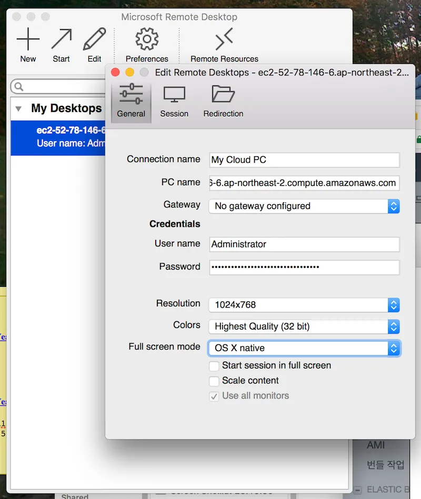Tick the Scale content checkbox

tap(214, 381)
